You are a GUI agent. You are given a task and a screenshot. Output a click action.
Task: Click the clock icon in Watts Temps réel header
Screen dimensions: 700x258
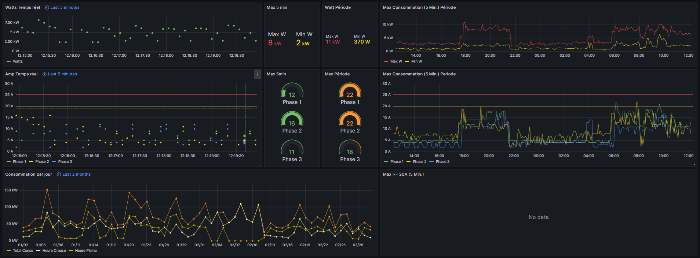[47, 7]
